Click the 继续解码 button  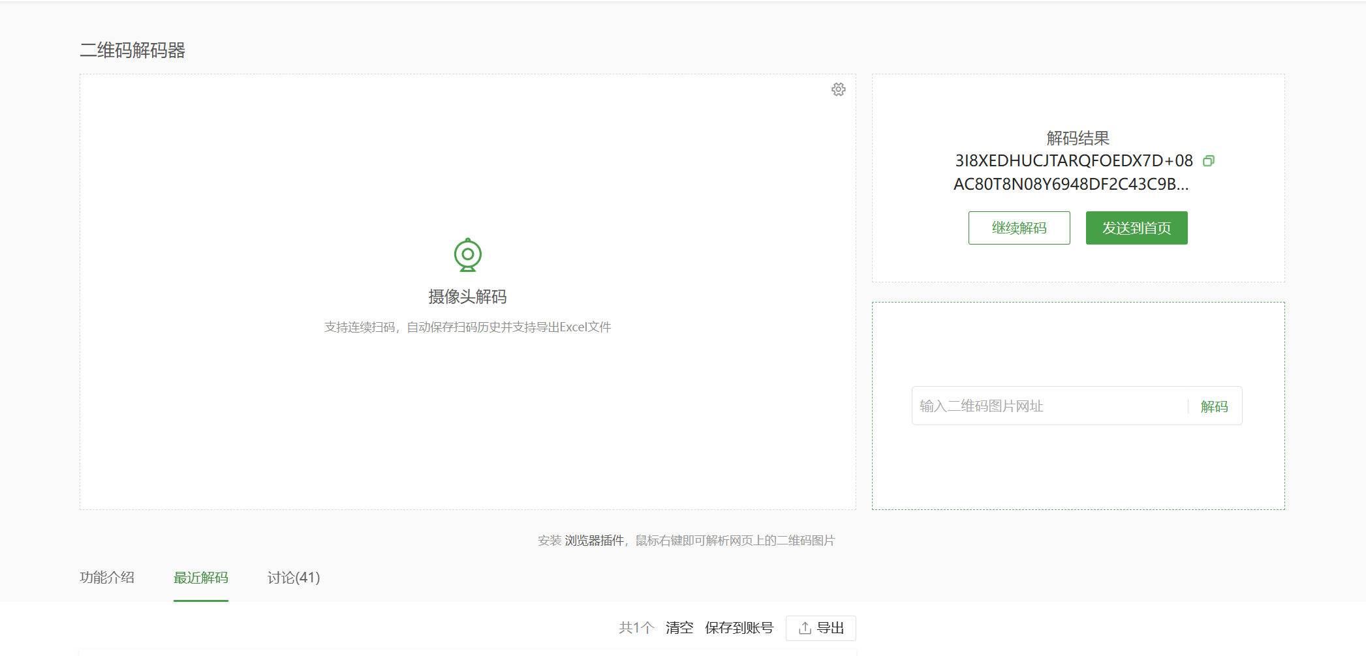pos(1019,228)
